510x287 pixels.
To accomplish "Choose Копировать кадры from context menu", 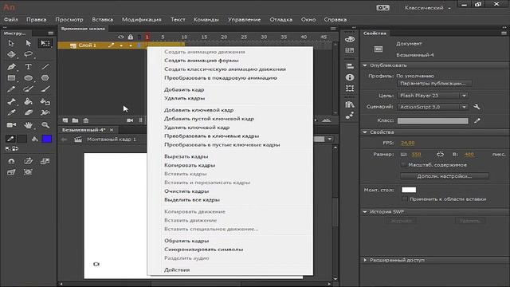I will (x=190, y=165).
